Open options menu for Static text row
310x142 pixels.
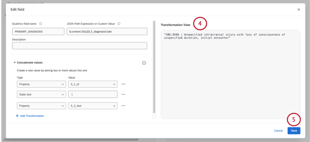tap(123, 94)
